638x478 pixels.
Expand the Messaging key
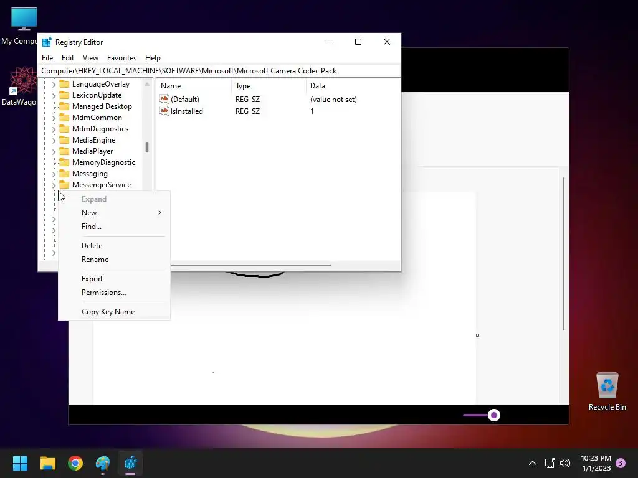click(54, 174)
